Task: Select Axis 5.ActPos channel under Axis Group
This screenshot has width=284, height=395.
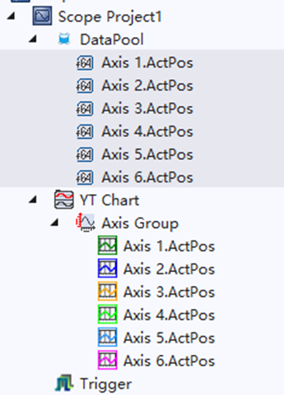Action: point(169,338)
